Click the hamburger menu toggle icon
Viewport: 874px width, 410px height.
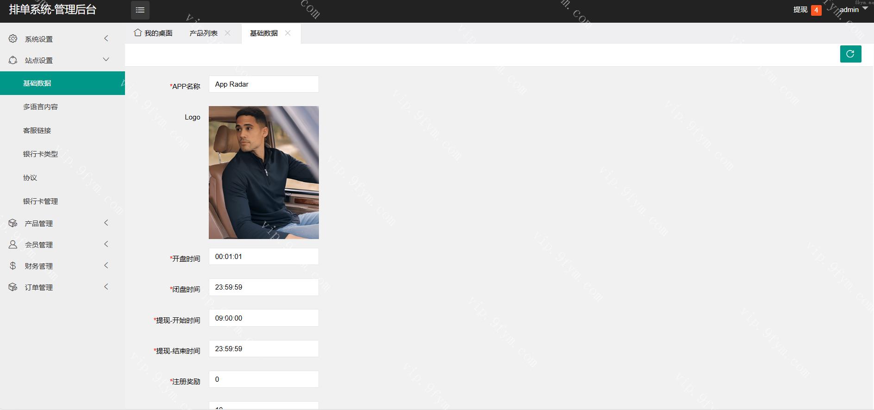140,10
